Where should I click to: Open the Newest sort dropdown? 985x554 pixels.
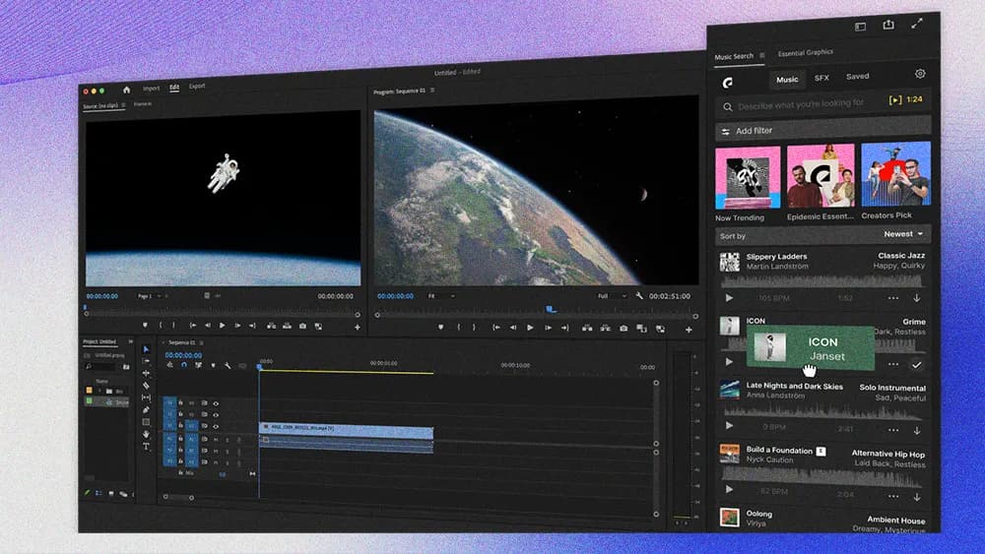(x=903, y=235)
